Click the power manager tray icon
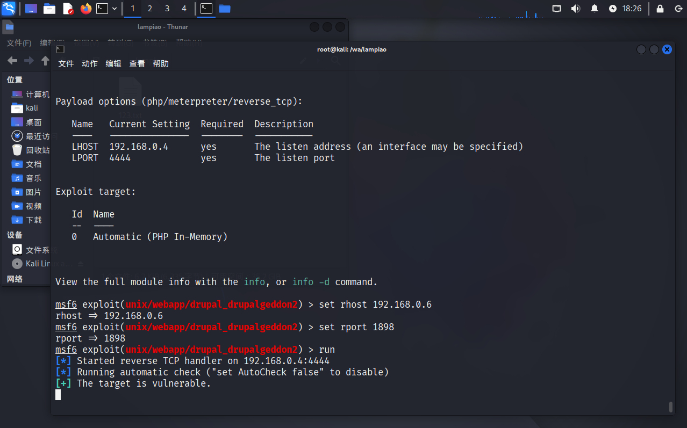Screen dimensions: 687x428 coord(613,9)
